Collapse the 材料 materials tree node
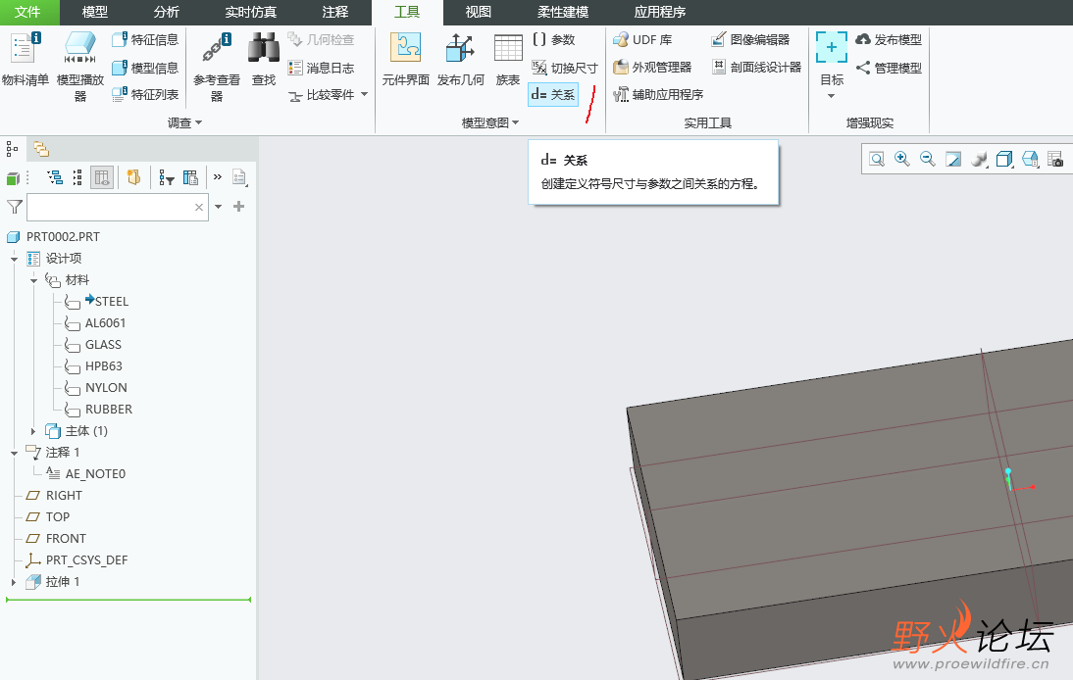Screen dimensions: 1073x680 (33, 280)
